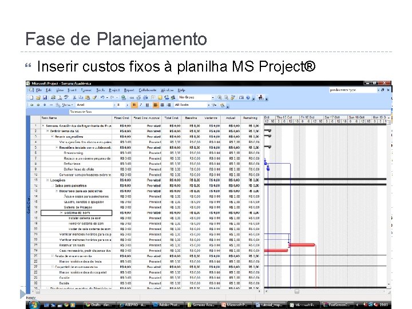Click the Task Name column header
The height and width of the screenshot is (309, 412).
tap(76, 118)
